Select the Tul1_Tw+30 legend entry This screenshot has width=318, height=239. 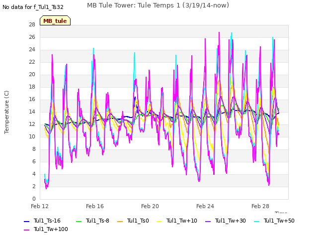[x=226, y=221]
